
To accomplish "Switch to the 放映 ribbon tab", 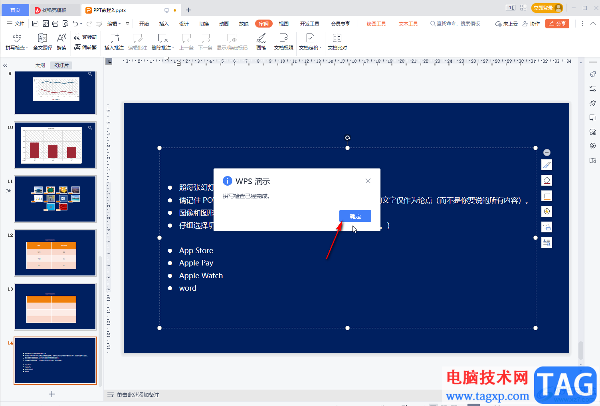I will pyautogui.click(x=244, y=24).
